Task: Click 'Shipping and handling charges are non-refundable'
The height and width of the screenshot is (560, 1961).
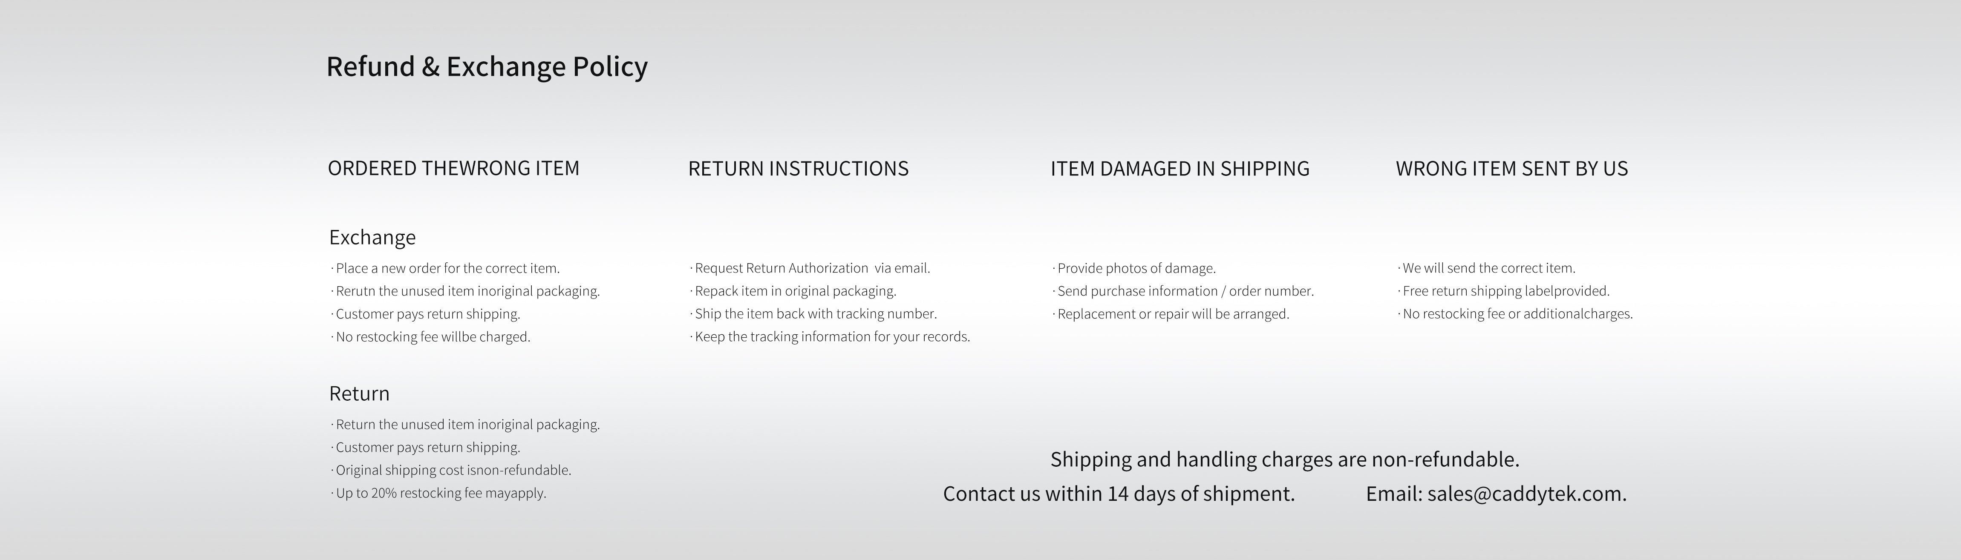Action: [1284, 459]
